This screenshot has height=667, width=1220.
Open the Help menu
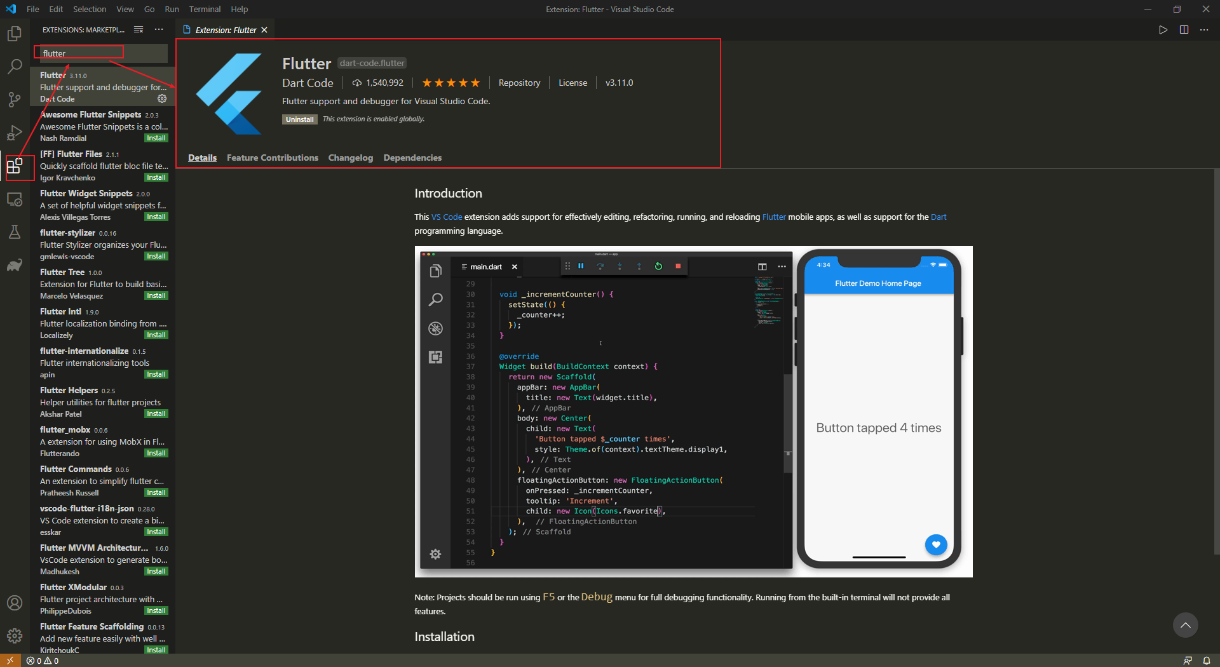pos(240,9)
